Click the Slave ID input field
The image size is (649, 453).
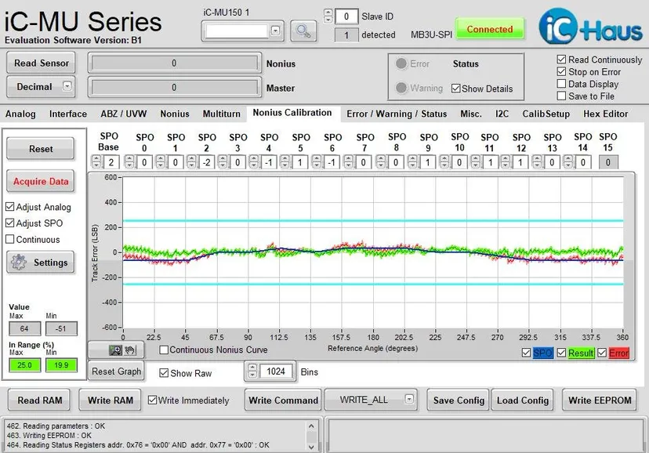pos(346,16)
